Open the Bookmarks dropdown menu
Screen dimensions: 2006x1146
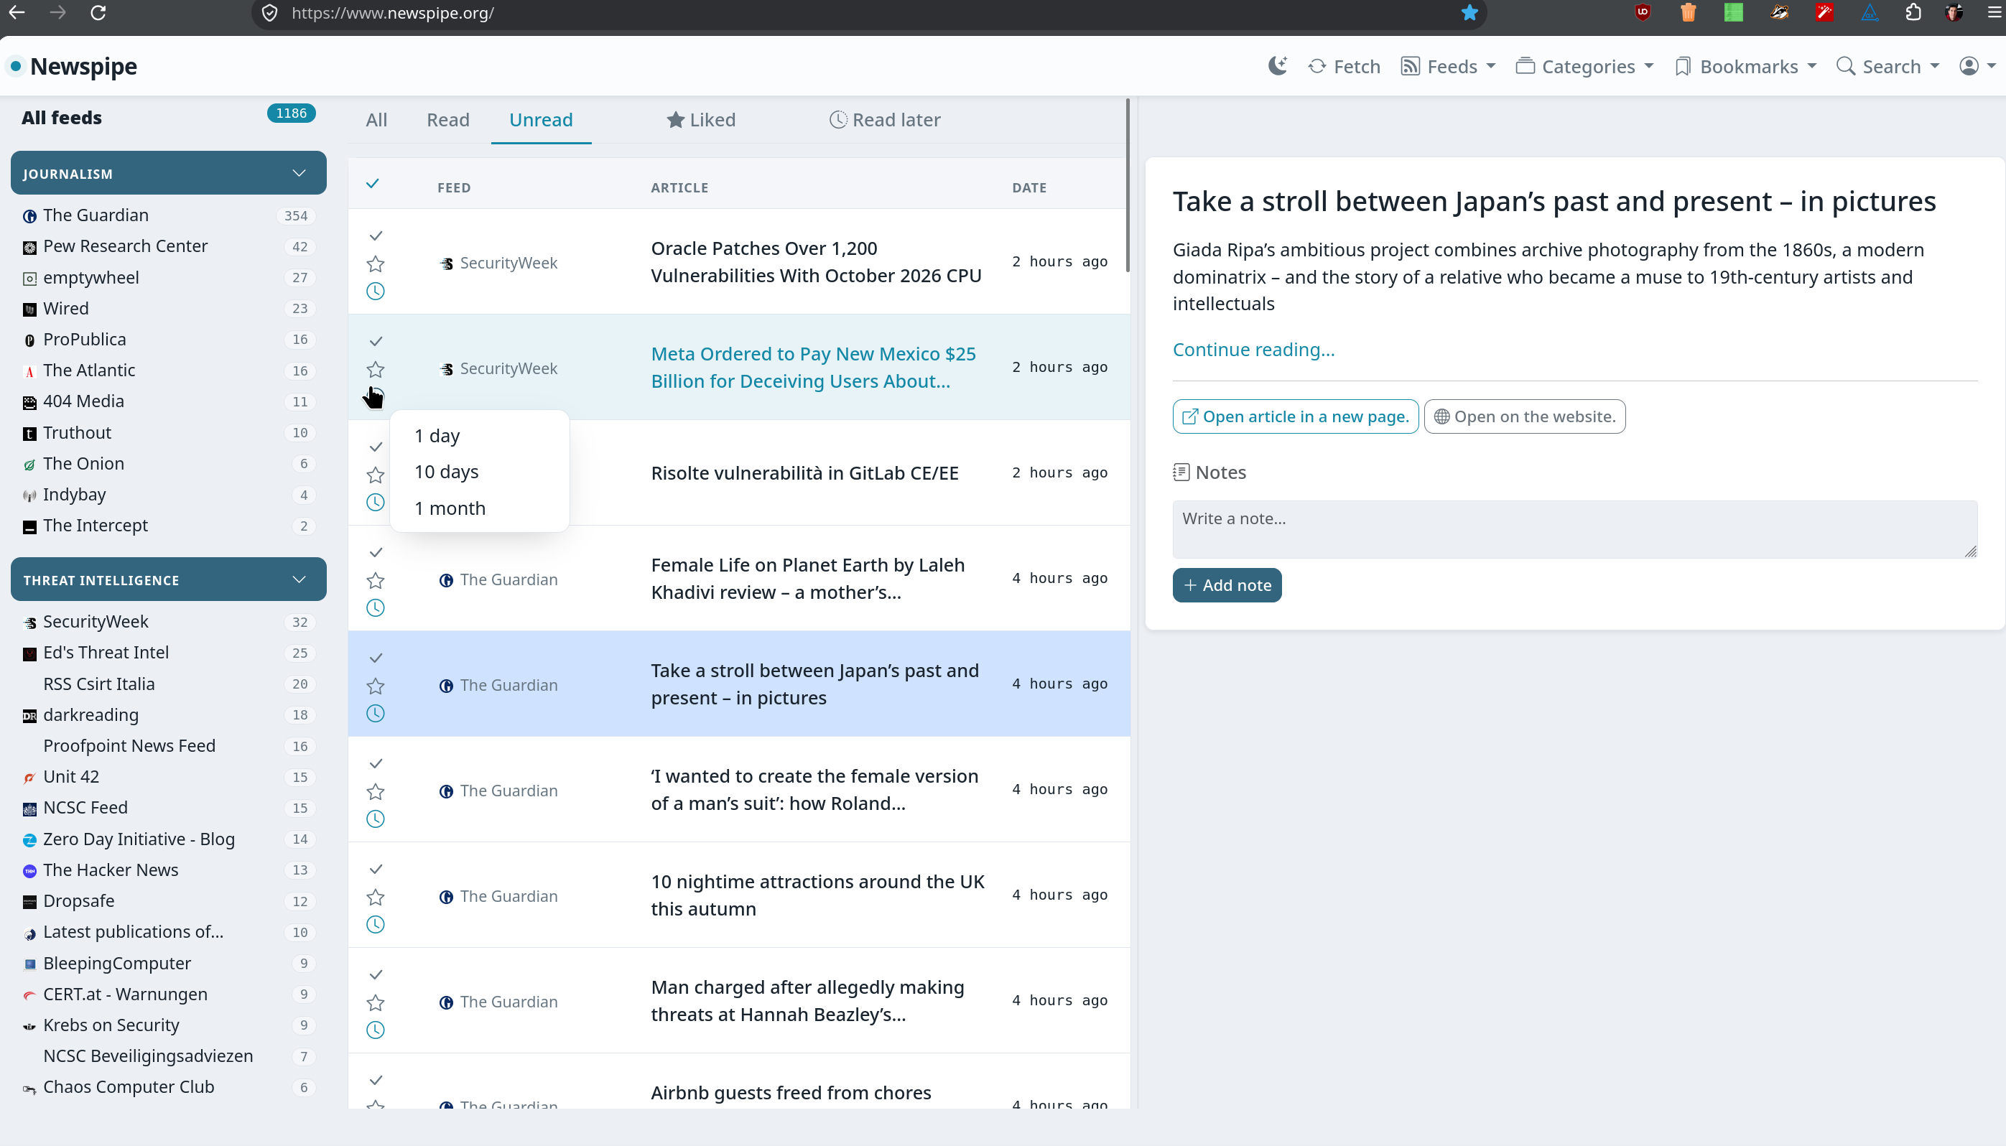pyautogui.click(x=1745, y=66)
